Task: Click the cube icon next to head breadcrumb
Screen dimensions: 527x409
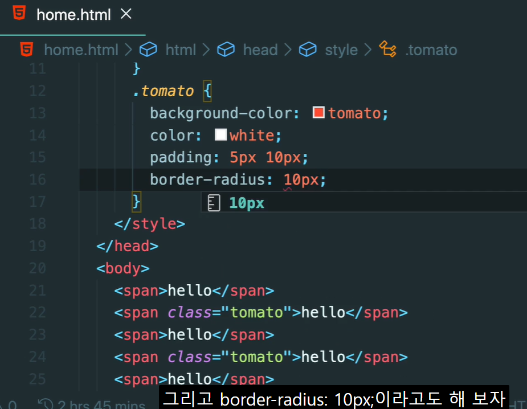Action: coord(226,50)
